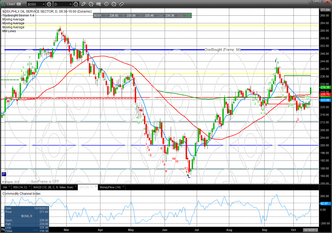Close the Vol tab
The image size is (332, 233).
point(9,187)
